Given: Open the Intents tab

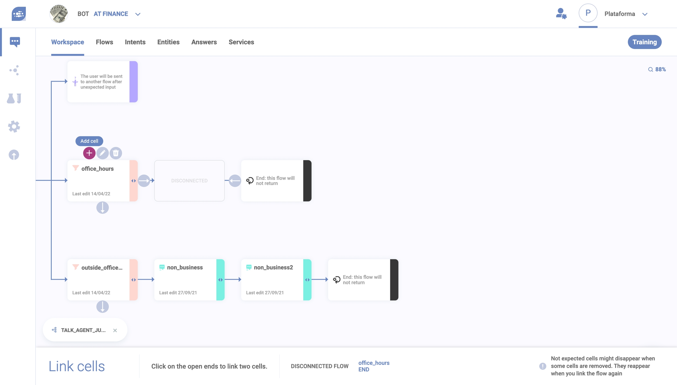Looking at the screenshot, I should point(135,42).
